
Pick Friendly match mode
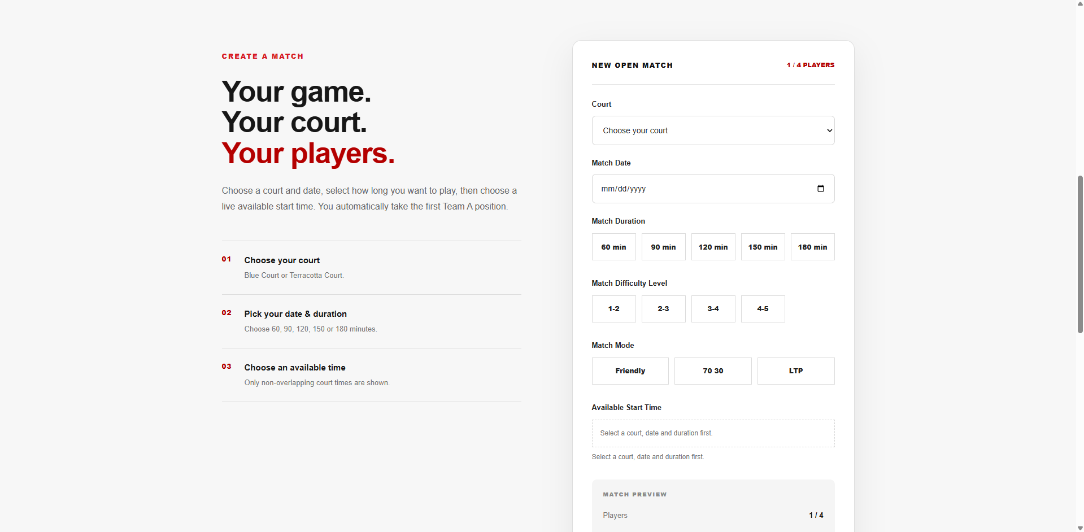[630, 371]
